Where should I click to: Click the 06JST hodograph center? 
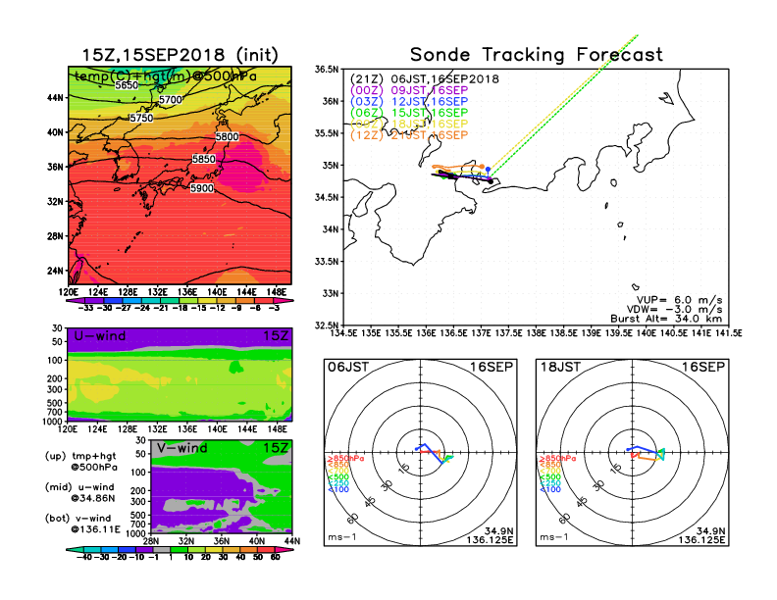coord(421,454)
